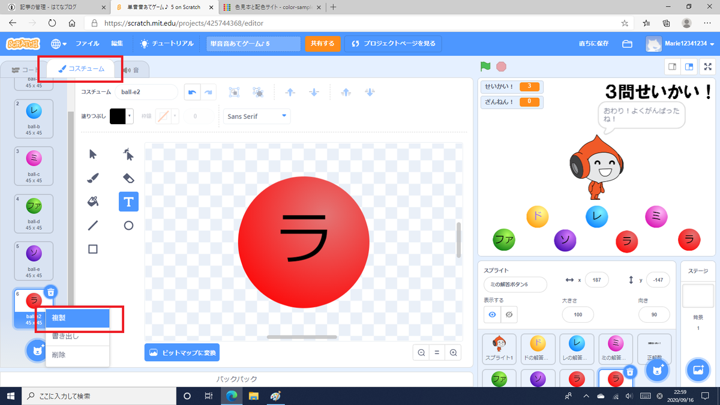Click the Scratch logo
The image size is (720, 405).
tap(23, 44)
